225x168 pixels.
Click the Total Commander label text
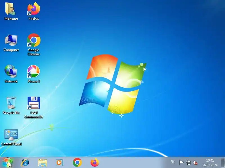point(34,115)
